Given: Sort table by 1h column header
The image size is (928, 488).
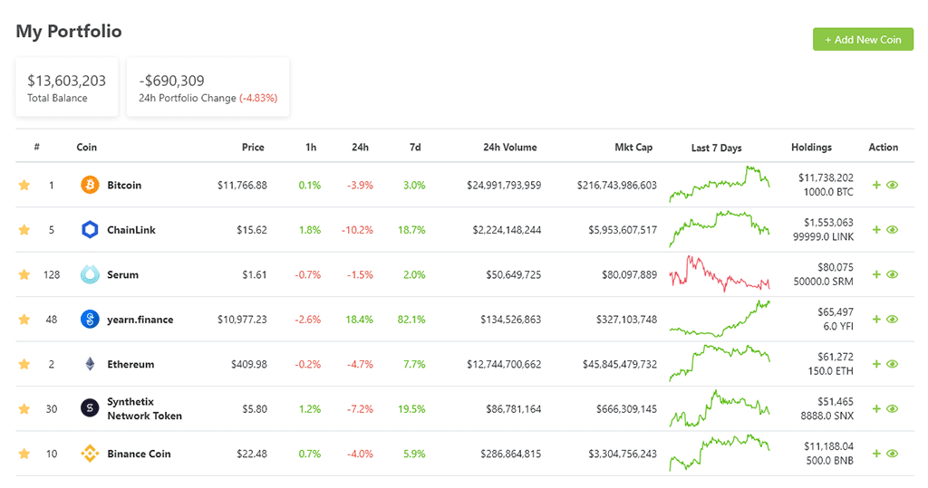Looking at the screenshot, I should (311, 148).
